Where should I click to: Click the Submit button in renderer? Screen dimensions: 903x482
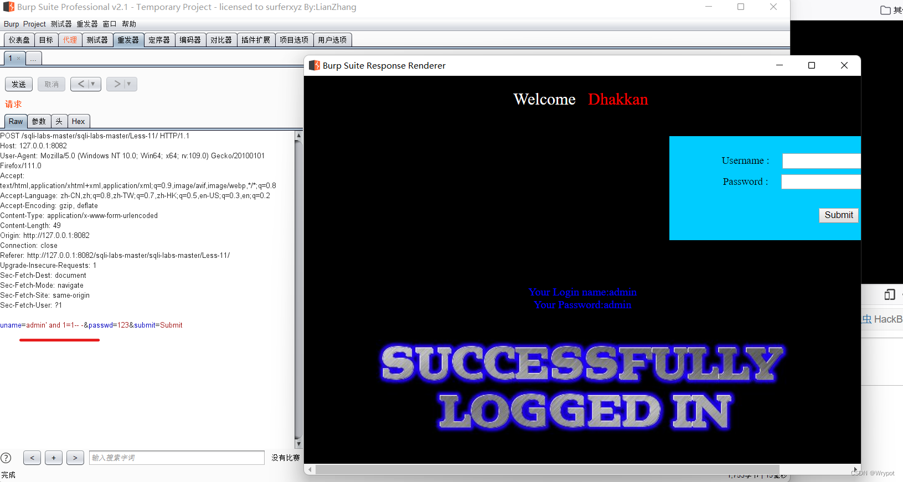pyautogui.click(x=839, y=215)
